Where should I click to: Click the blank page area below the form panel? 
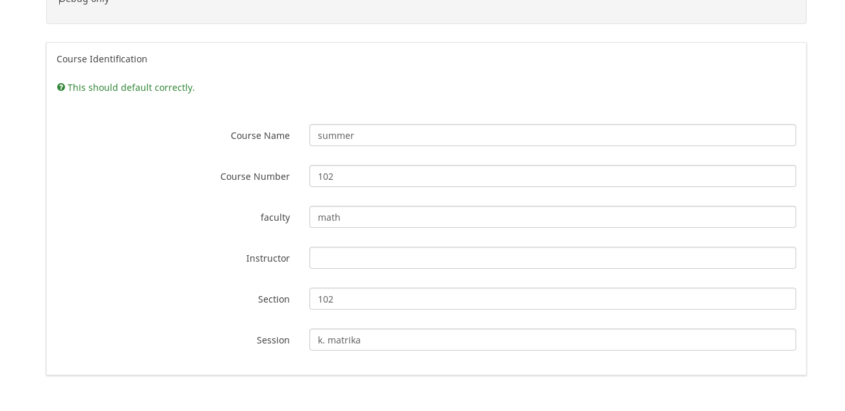pyautogui.click(x=426, y=393)
